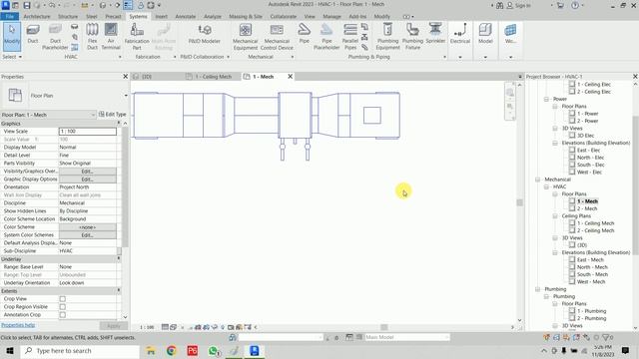Click the Color Scheme <none> button
Screen dimensions: 639x359
87,227
